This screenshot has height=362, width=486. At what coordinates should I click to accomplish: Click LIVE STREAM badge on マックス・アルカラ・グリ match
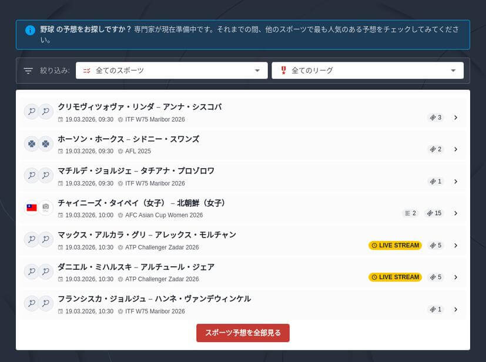coord(395,245)
